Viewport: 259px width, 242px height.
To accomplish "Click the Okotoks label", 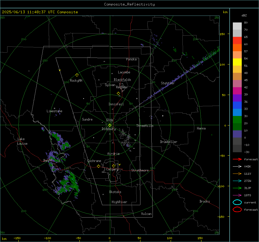I will [x=115, y=192].
